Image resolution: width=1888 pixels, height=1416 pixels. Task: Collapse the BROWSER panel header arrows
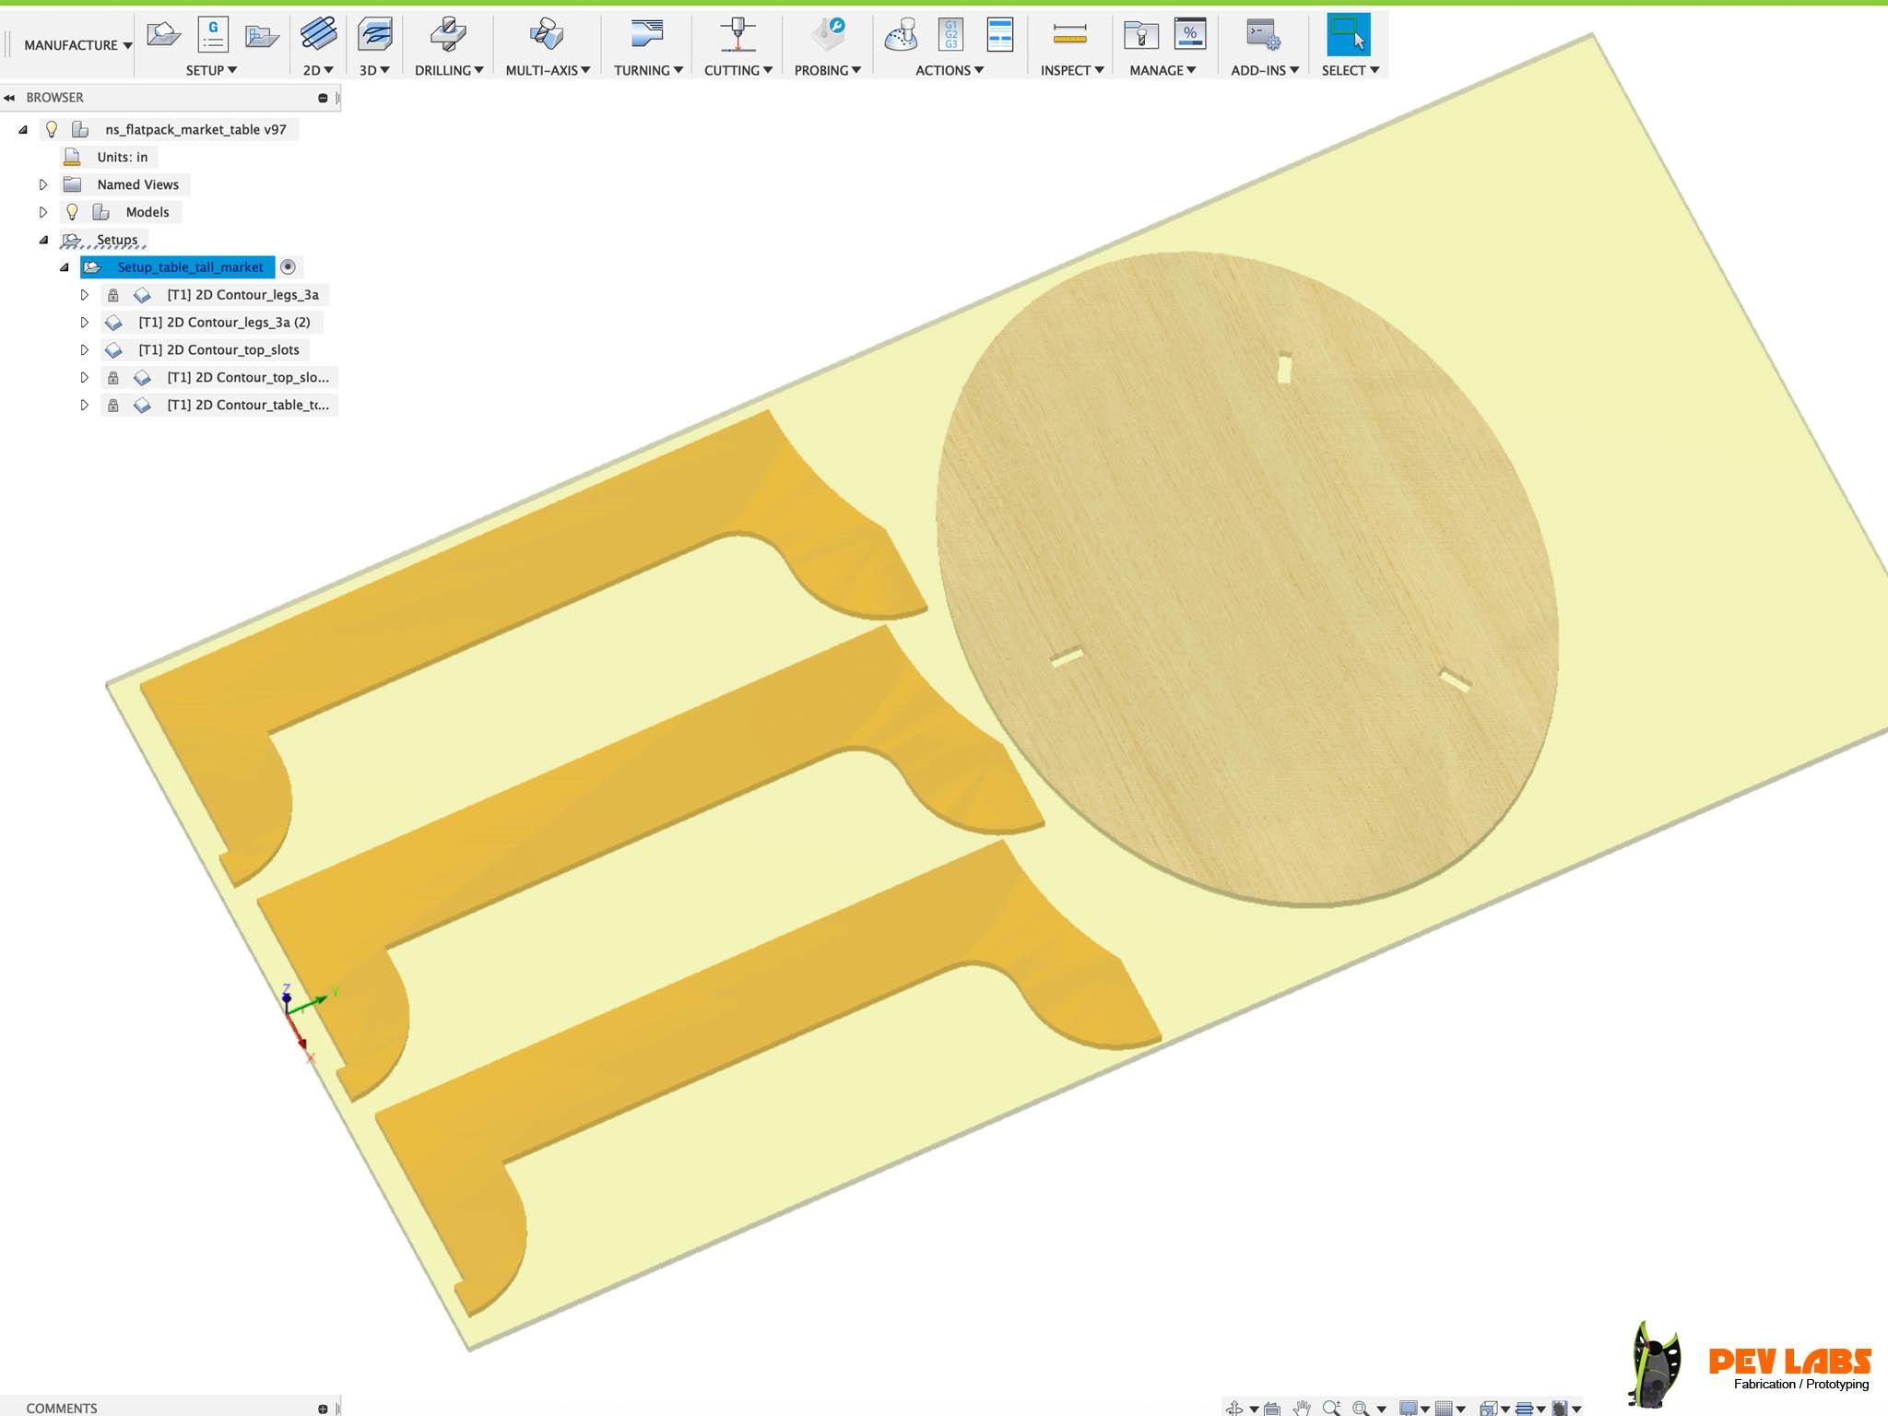point(9,98)
